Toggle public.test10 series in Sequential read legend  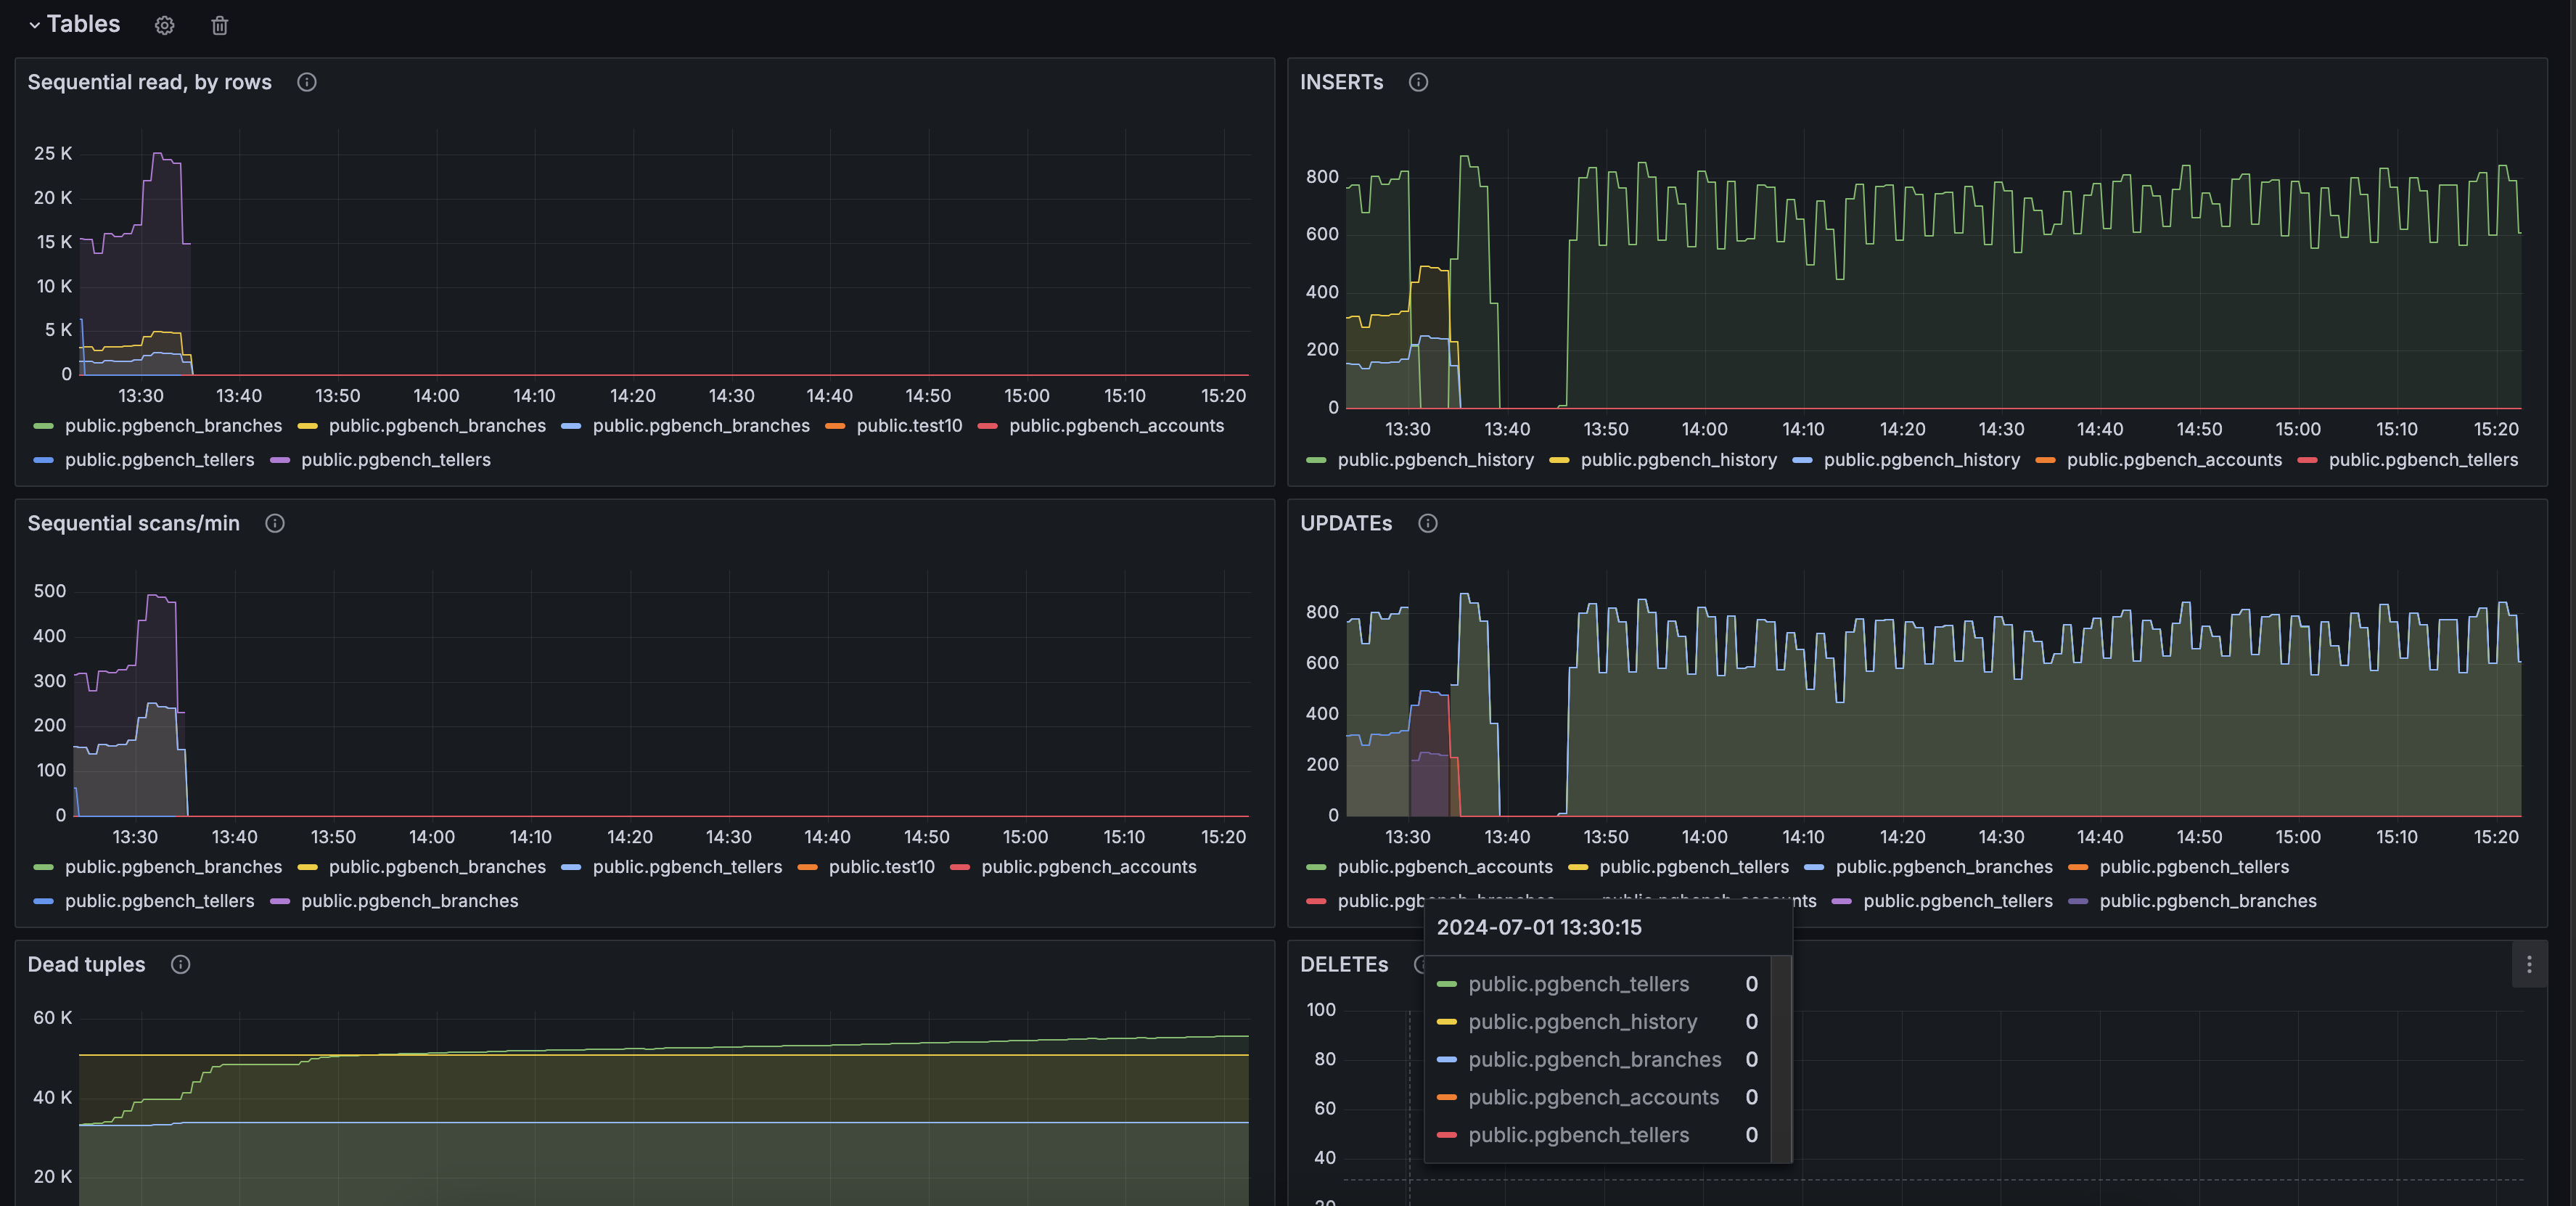[908, 426]
